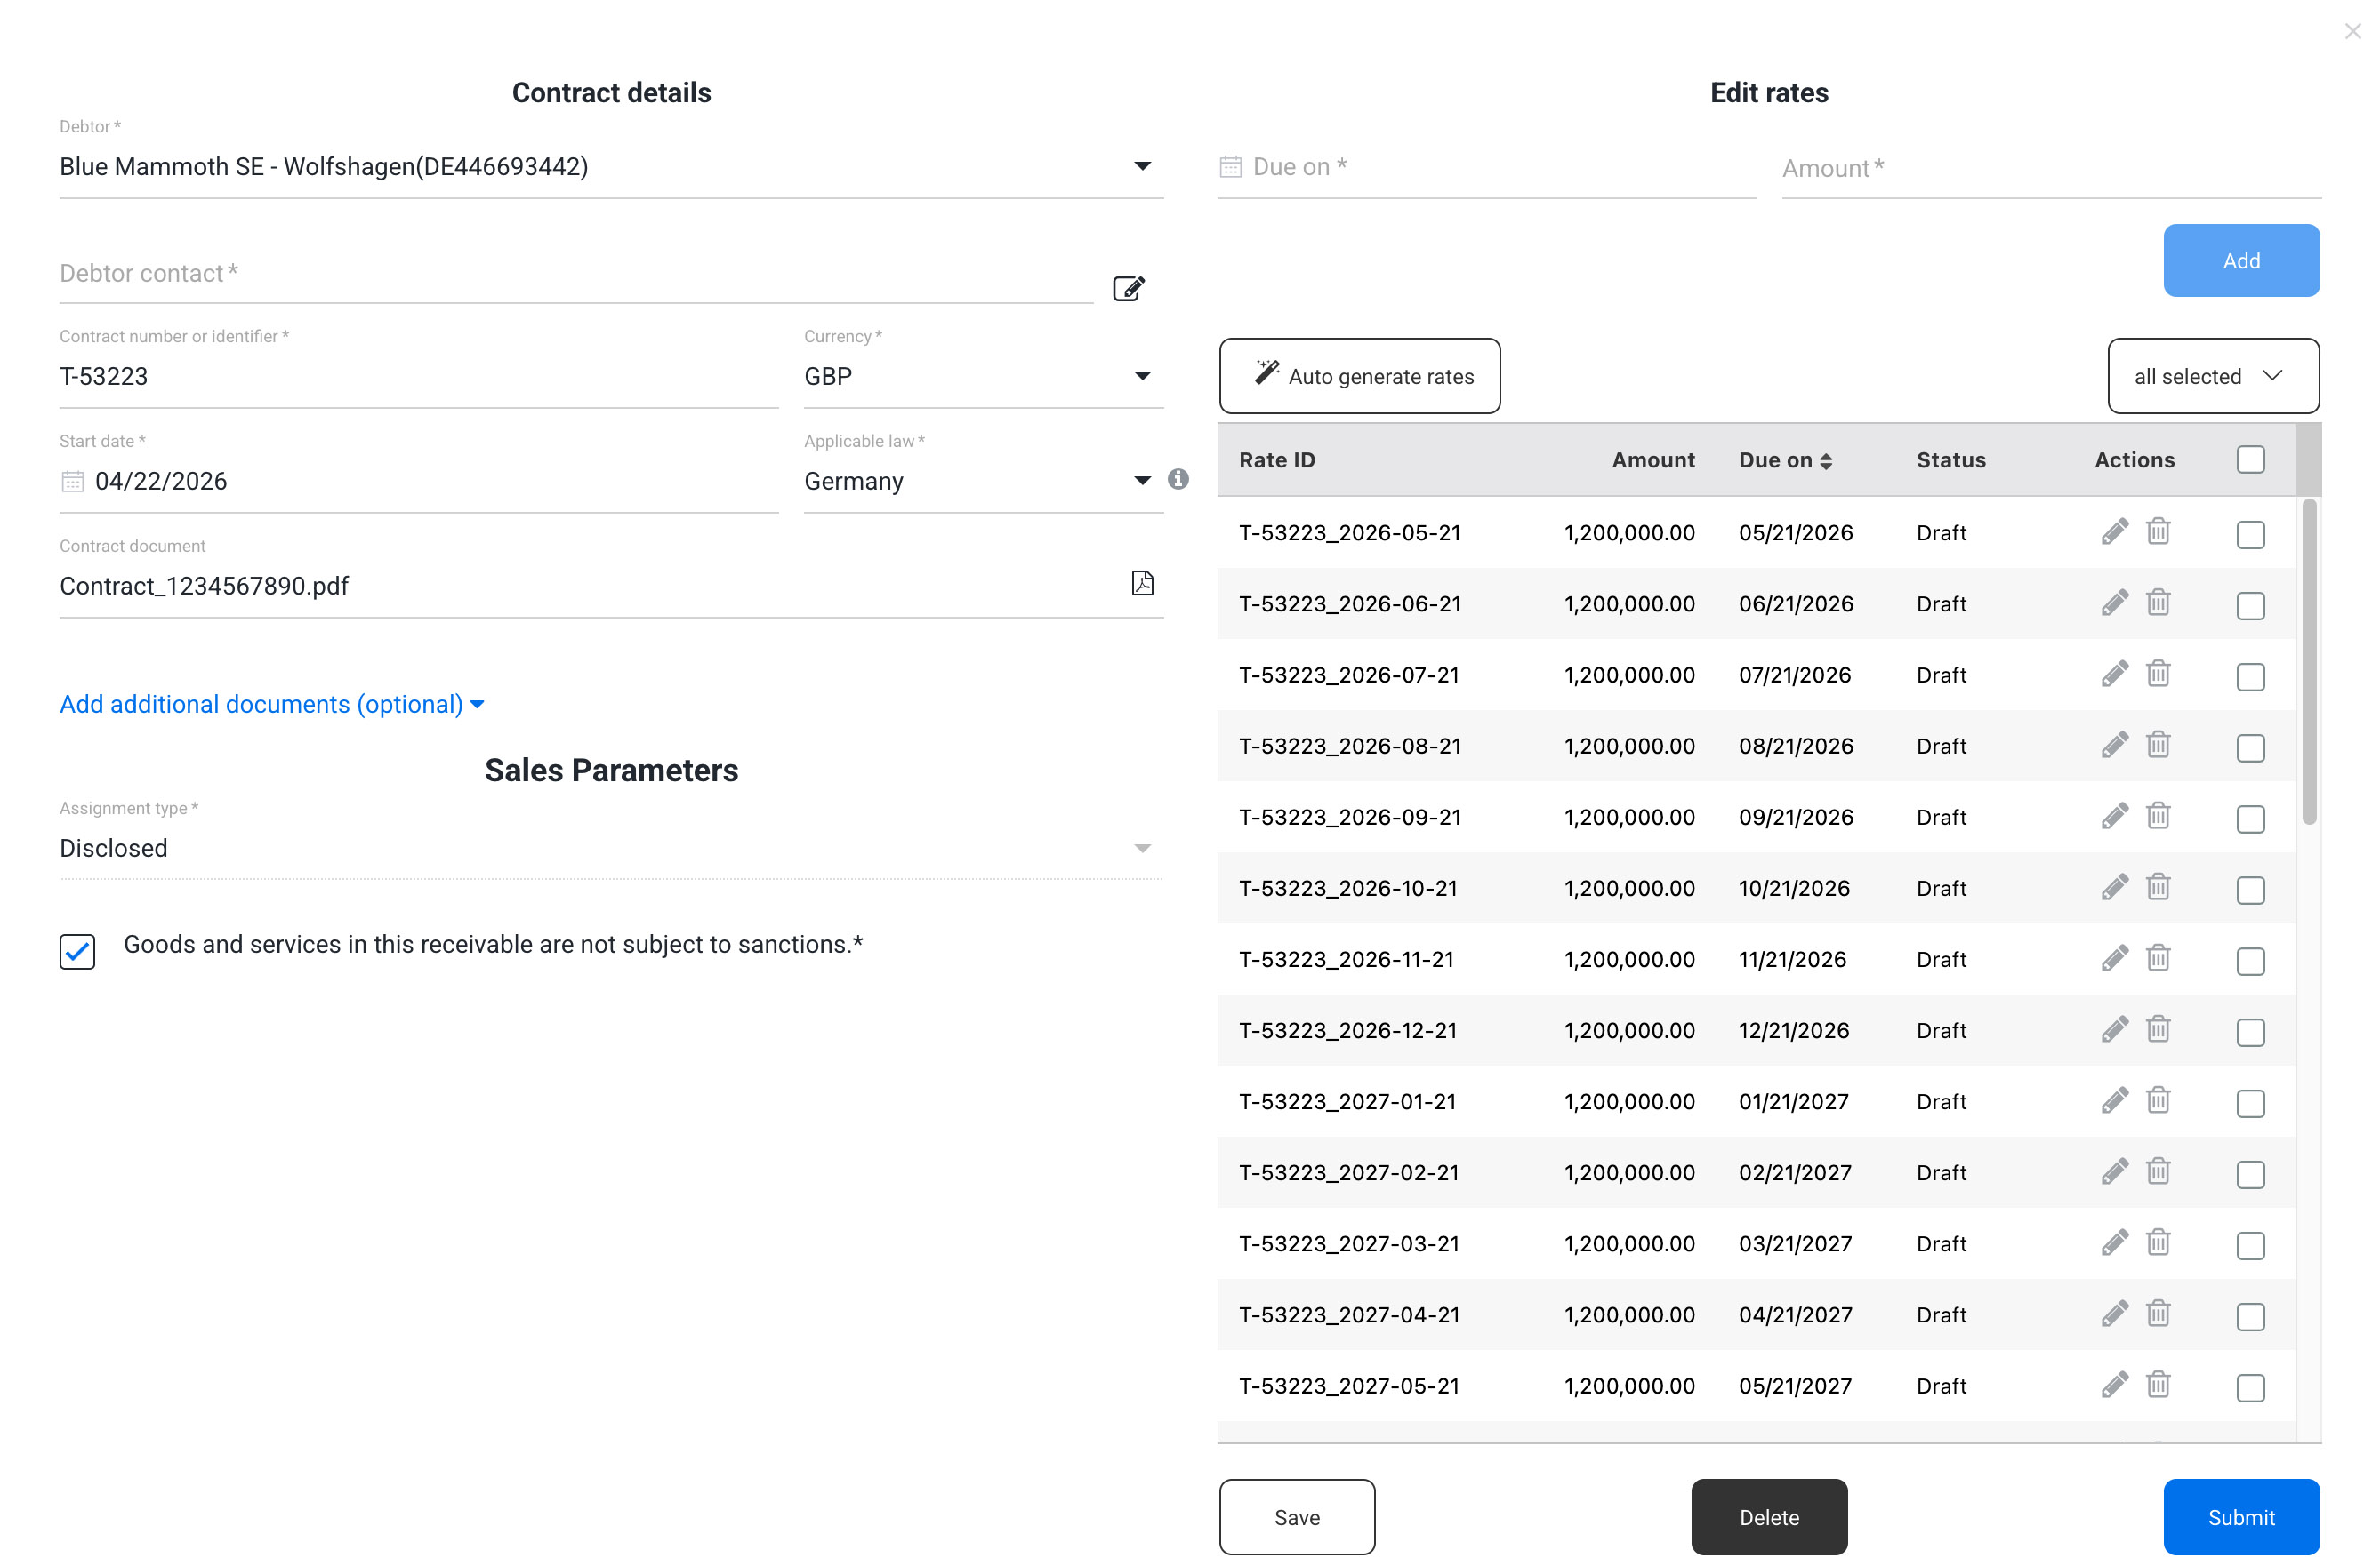
Task: Submit the contract
Action: [2241, 1516]
